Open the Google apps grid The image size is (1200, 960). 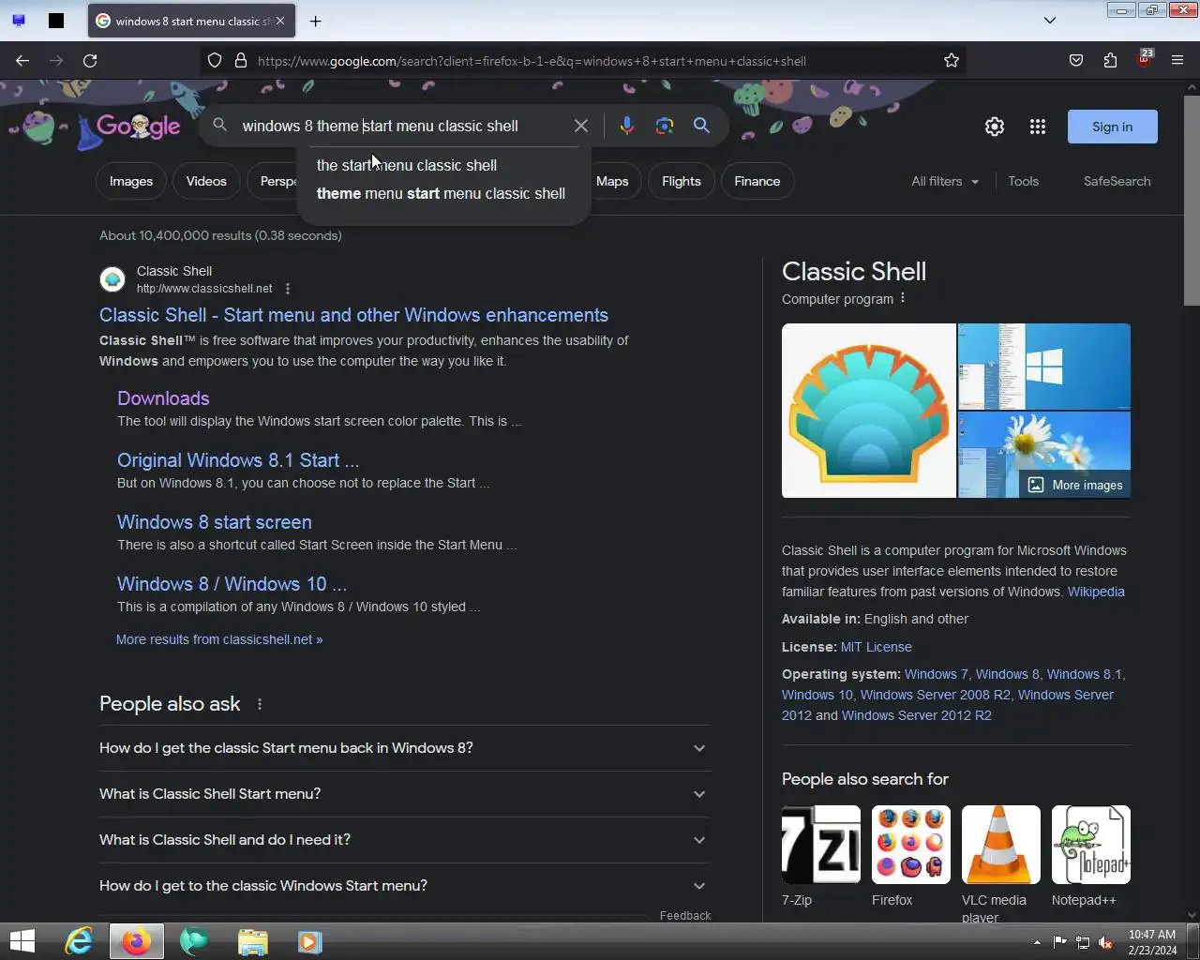(1038, 127)
